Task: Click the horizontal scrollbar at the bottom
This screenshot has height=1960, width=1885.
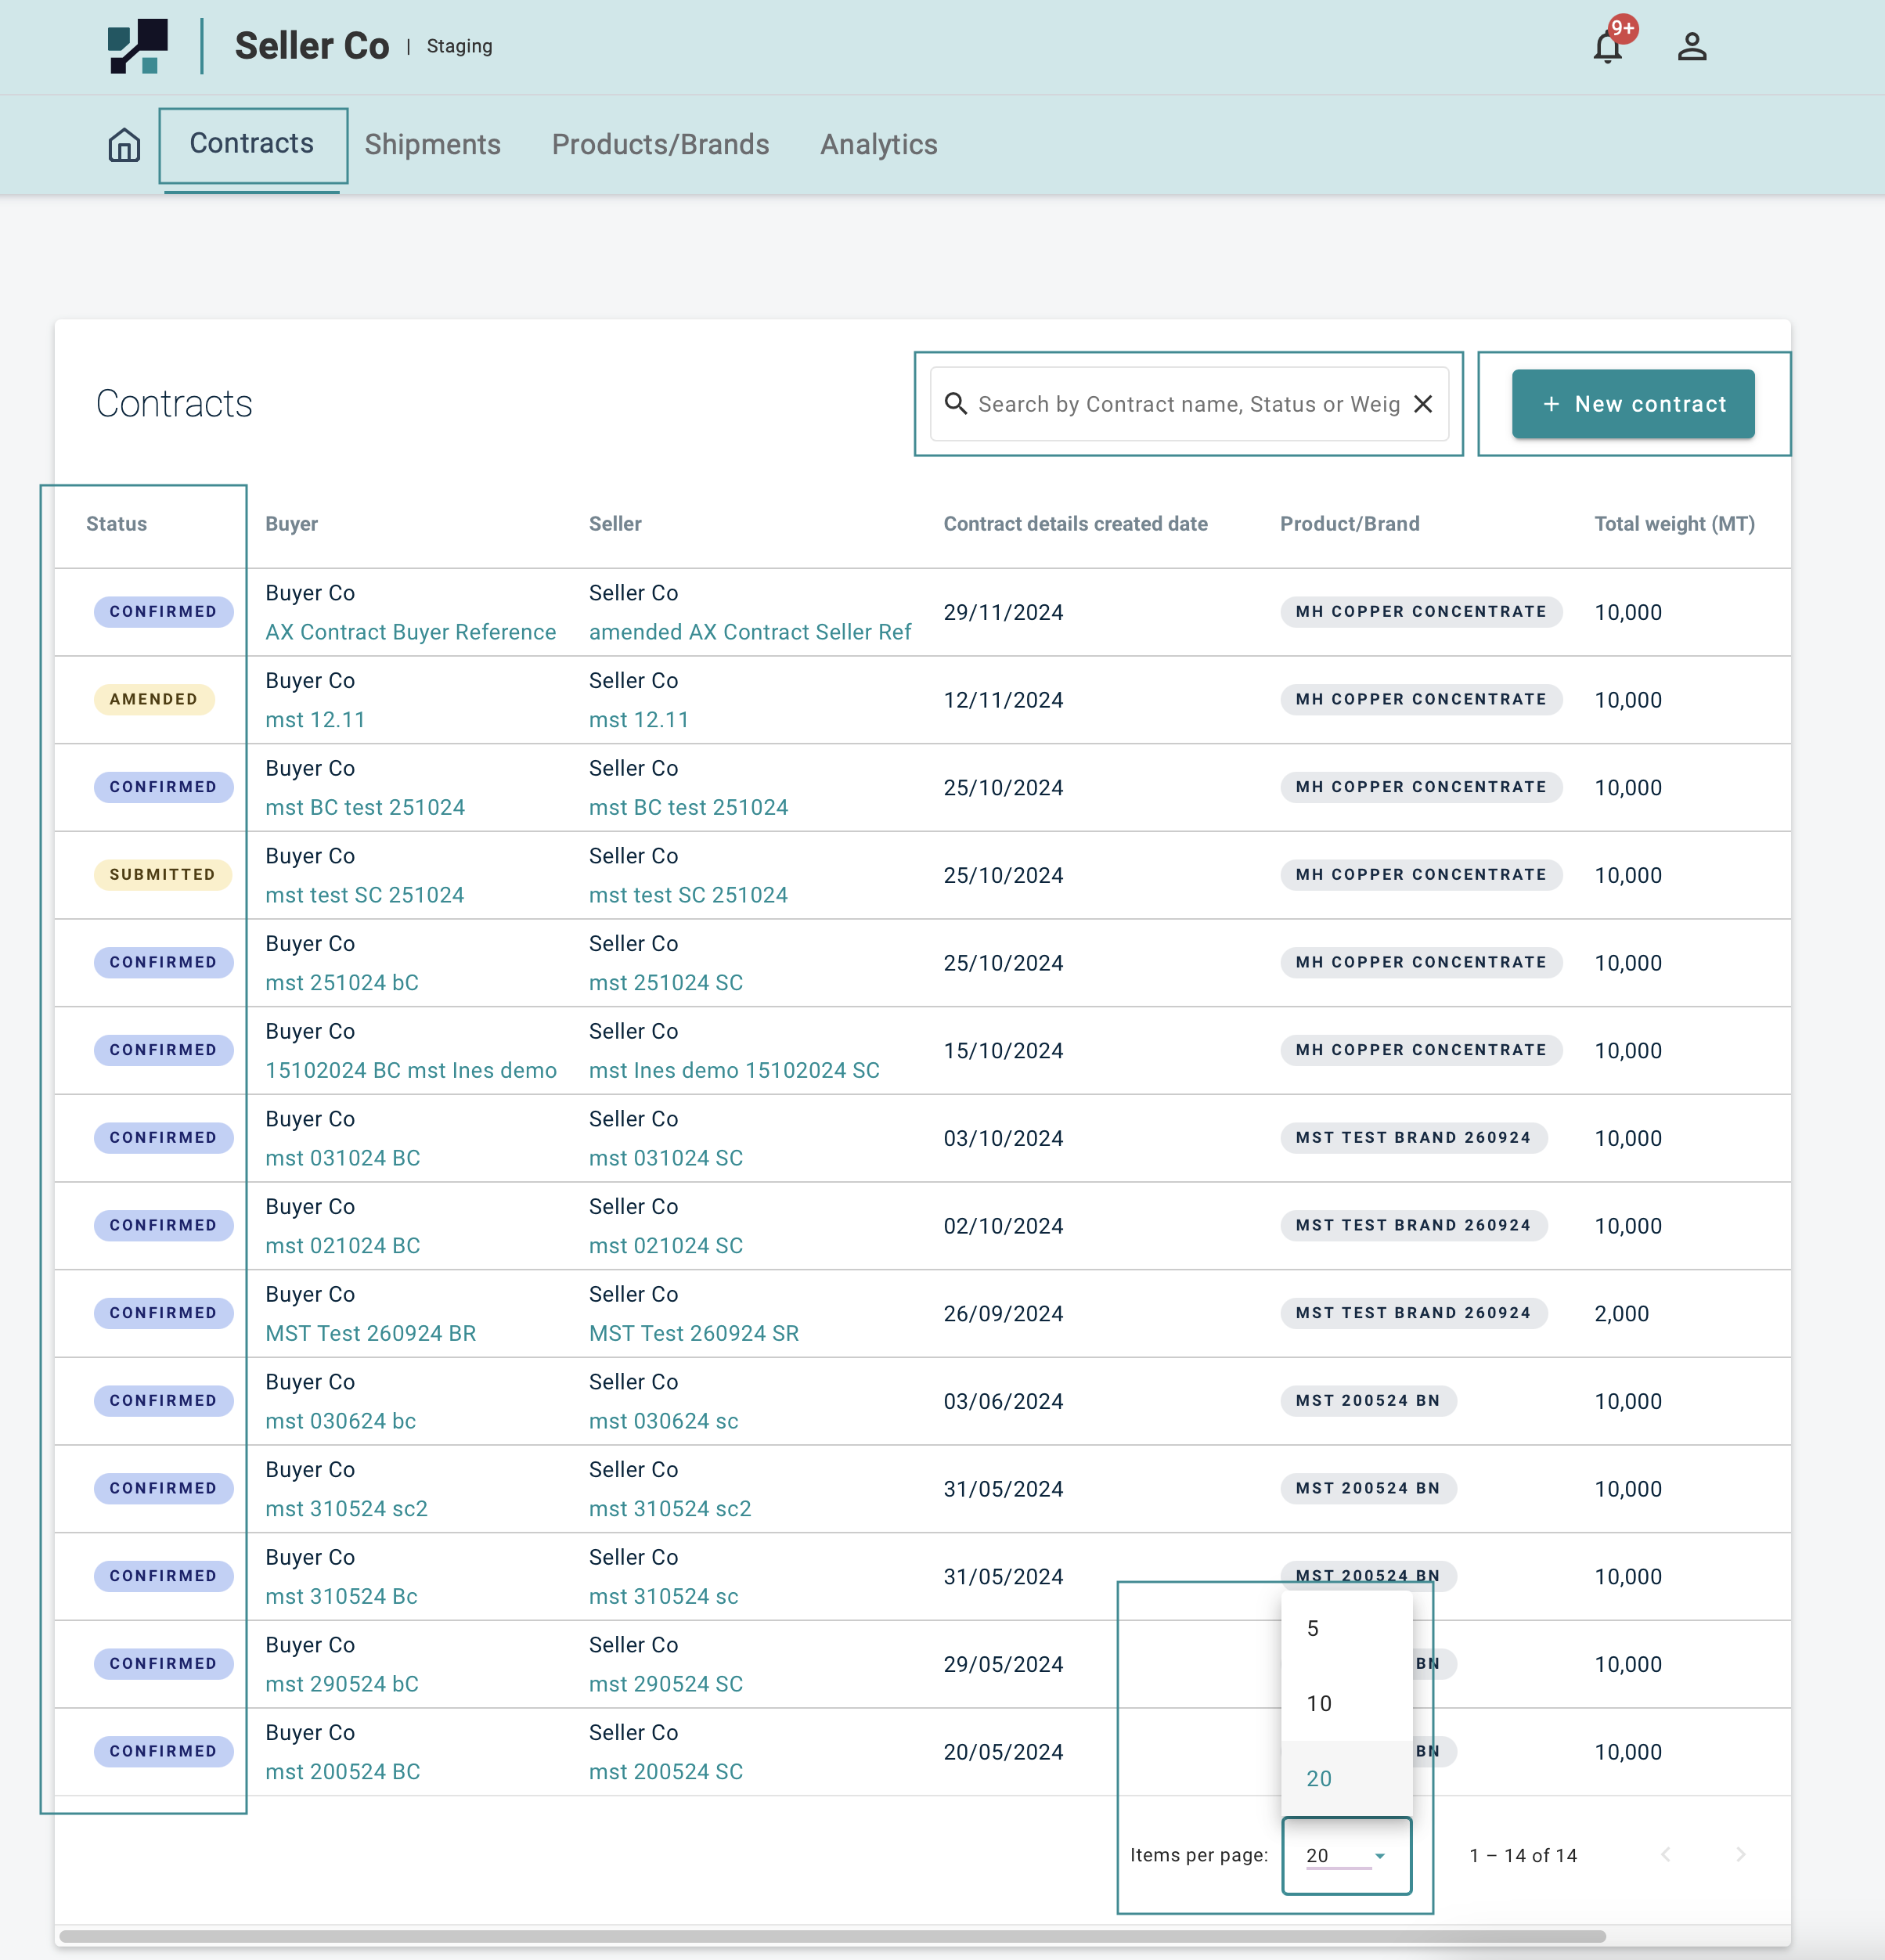Action: pos(832,1936)
